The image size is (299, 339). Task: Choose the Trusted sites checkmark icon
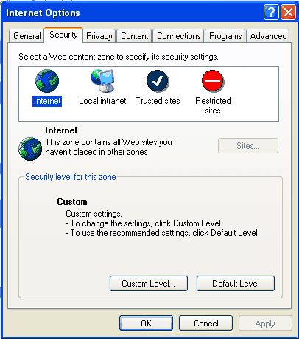158,81
